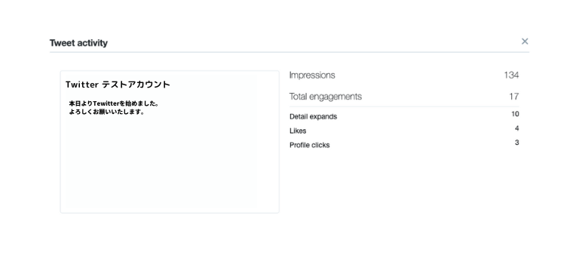The height and width of the screenshot is (274, 579).
Task: Click the よろしくお願いいたします tweet line
Action: click(106, 112)
